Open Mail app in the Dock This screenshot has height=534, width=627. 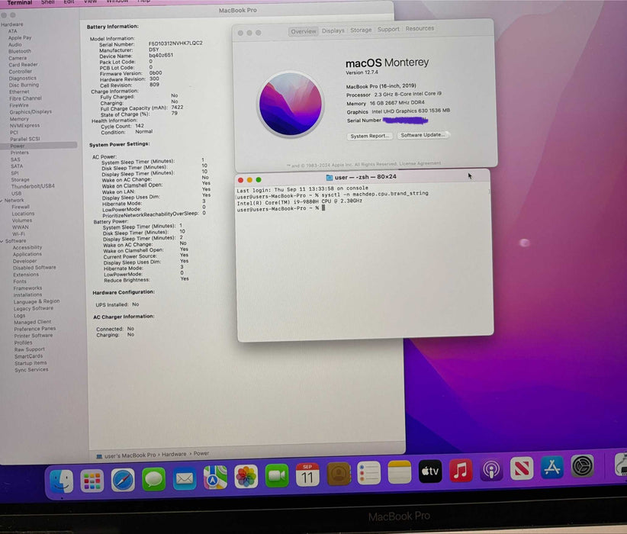tap(185, 478)
